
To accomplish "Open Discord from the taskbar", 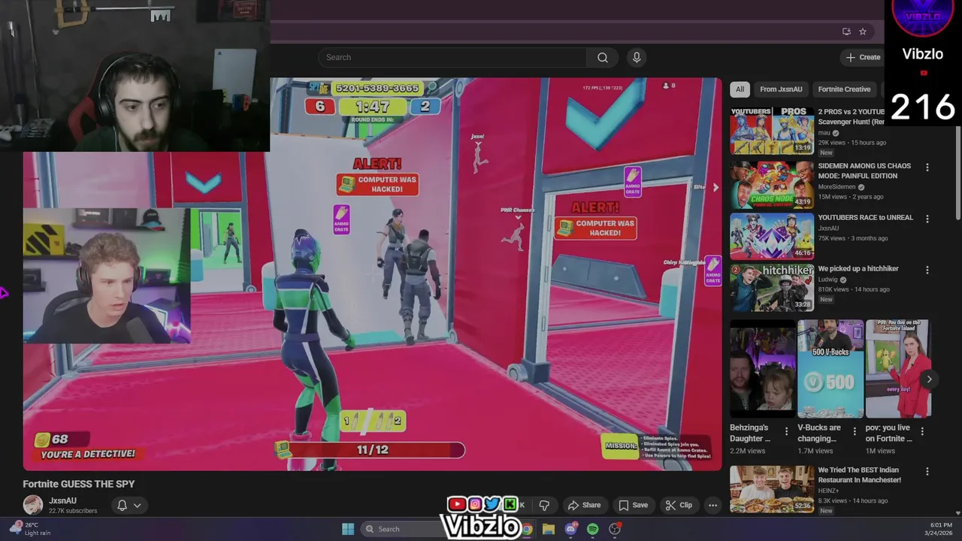I will (571, 529).
